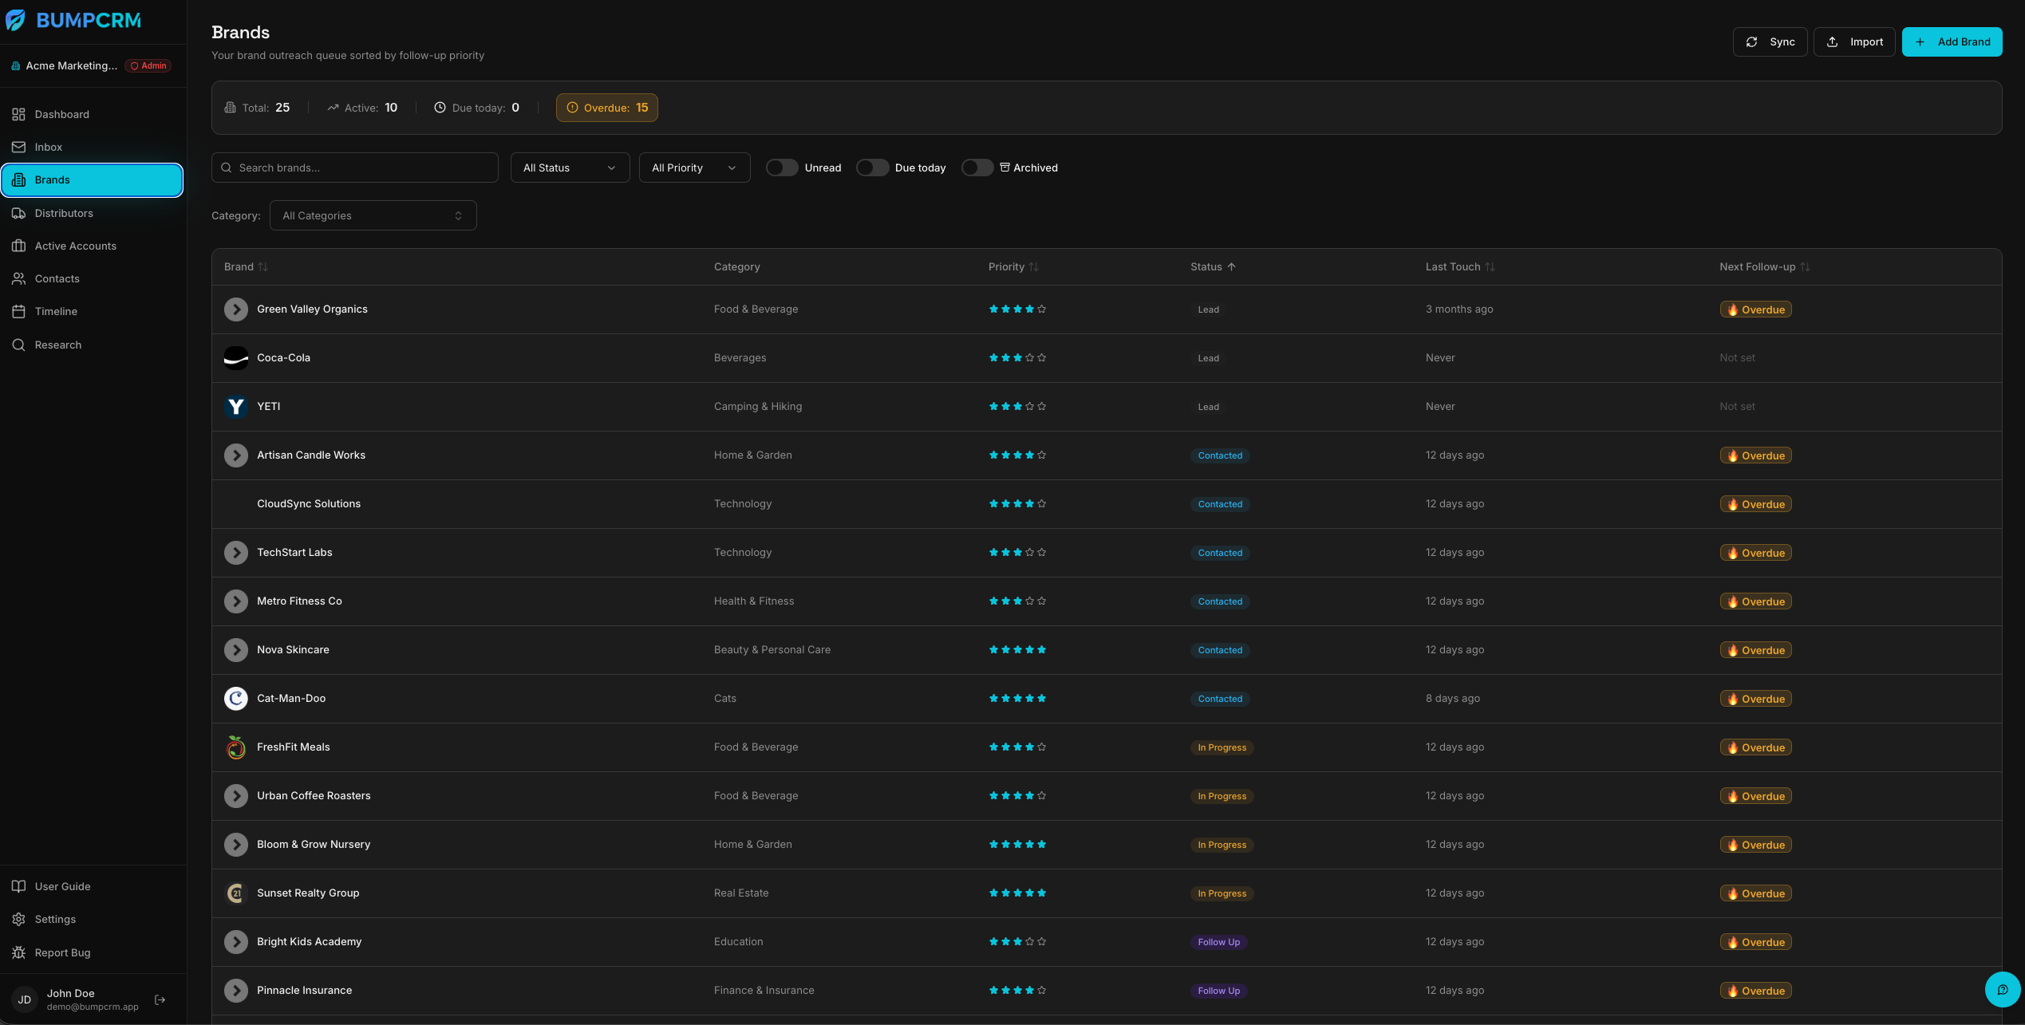The height and width of the screenshot is (1025, 2025).
Task: Click In Progress status of FreshFit Meals
Action: 1222,747
